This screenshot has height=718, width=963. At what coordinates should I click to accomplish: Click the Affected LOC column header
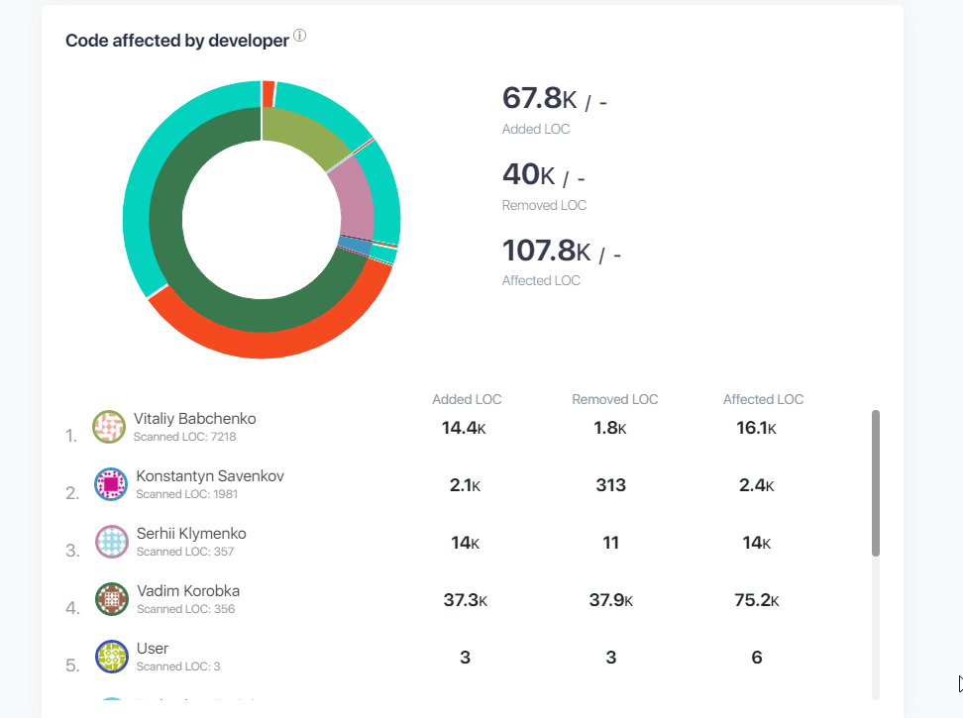click(x=763, y=400)
